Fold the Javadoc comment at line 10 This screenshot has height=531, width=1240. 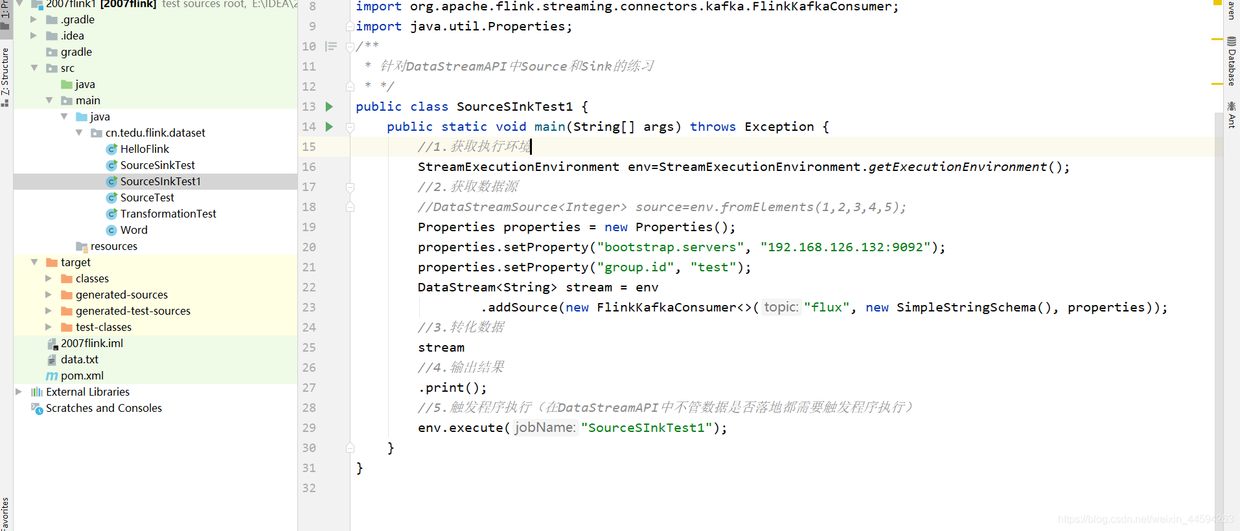click(x=350, y=46)
